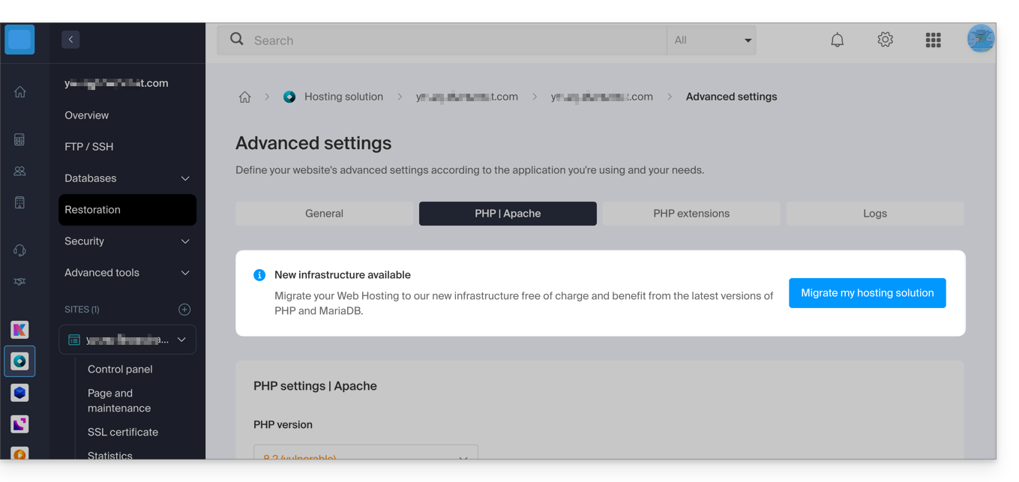Click the handshake partner icon

20,282
